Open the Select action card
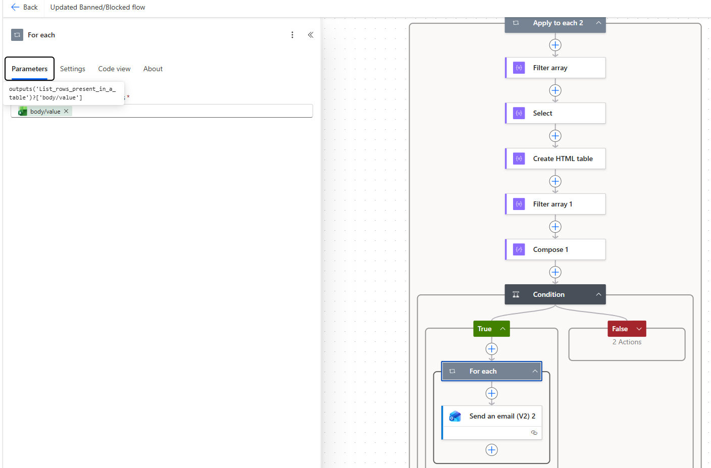 click(555, 113)
